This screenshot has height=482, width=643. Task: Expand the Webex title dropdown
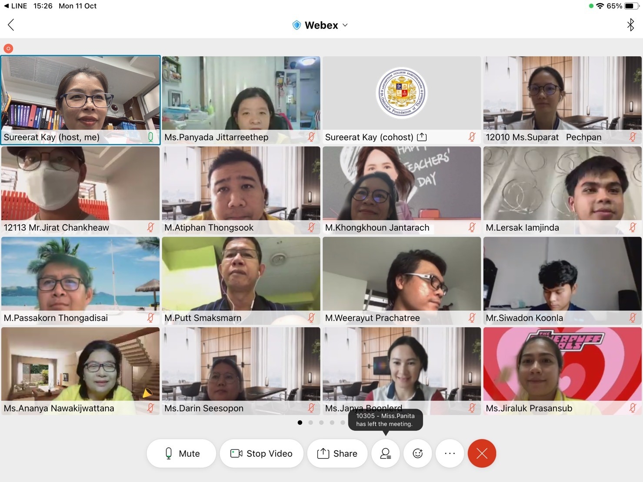coord(345,25)
